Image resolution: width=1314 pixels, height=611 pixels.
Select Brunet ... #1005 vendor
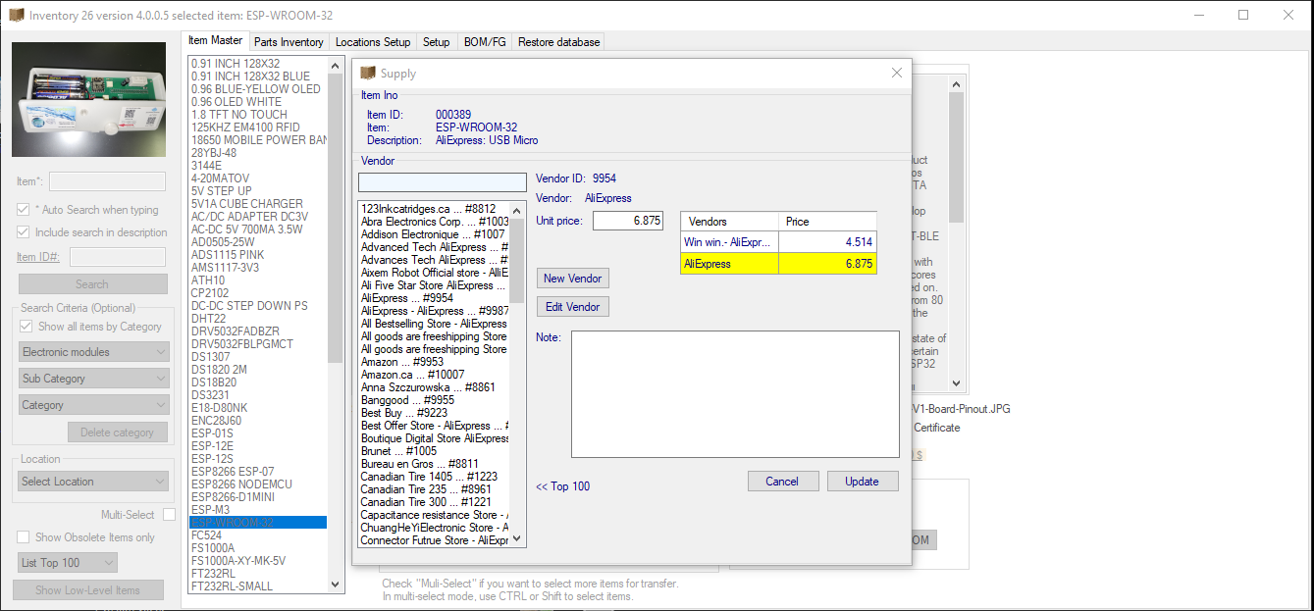click(x=434, y=451)
